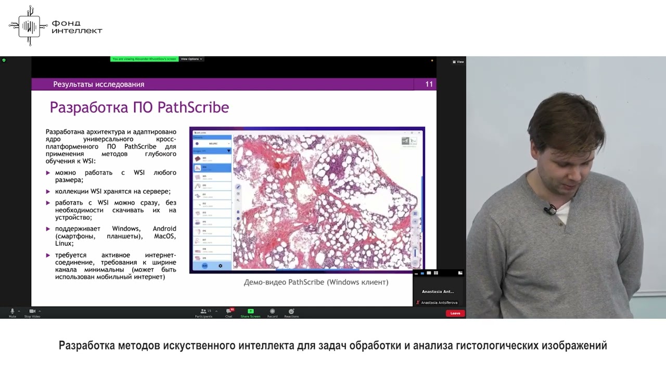Select the pencil annotation tool in PathScribe

[238, 186]
